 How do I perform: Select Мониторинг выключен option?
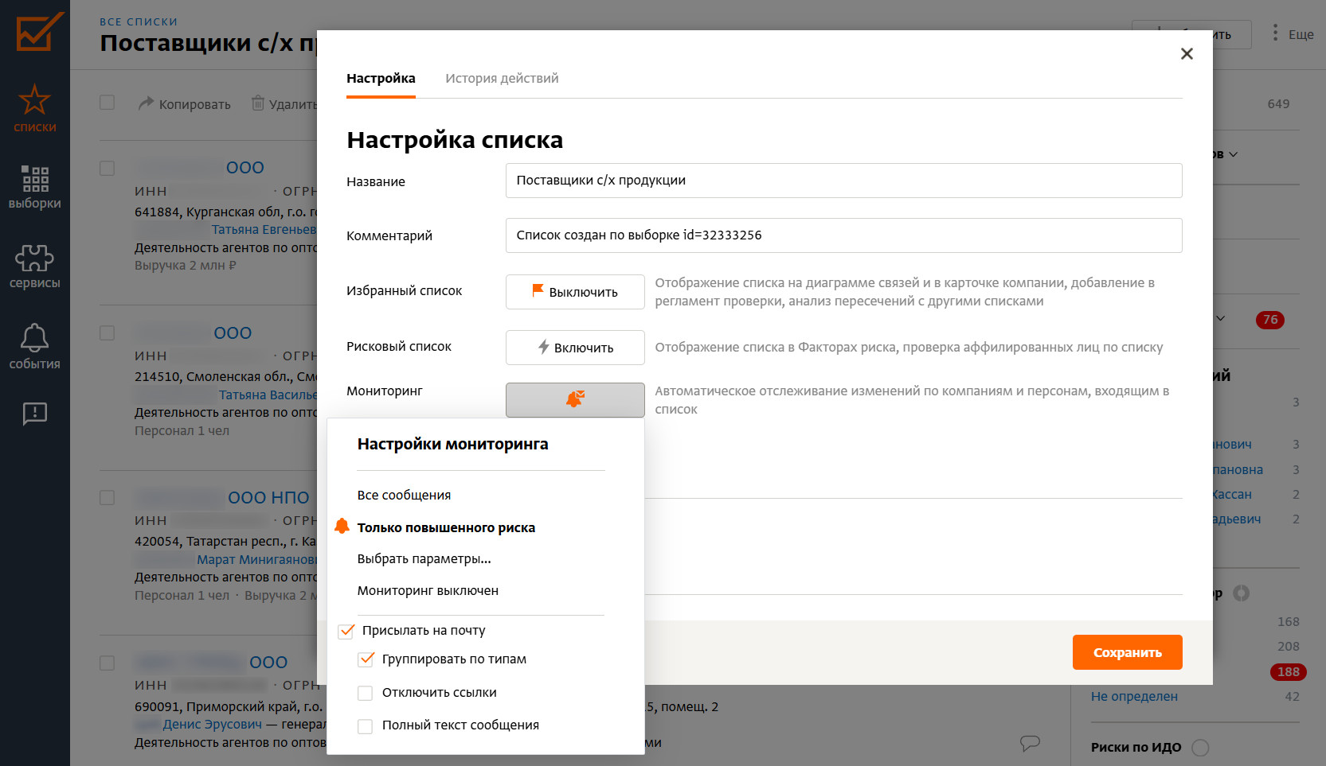(428, 590)
